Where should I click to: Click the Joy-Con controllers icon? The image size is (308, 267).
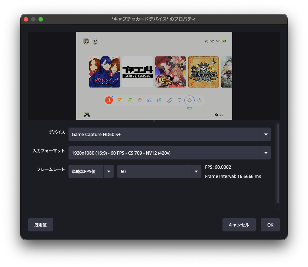(170, 100)
